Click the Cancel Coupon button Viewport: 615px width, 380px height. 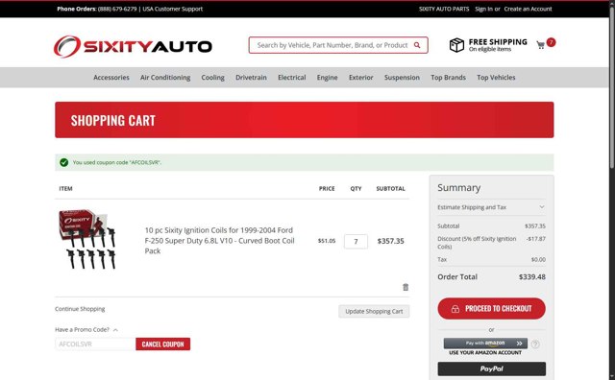tap(162, 344)
